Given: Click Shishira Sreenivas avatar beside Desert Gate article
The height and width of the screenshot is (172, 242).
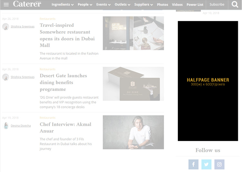Looking at the screenshot, I should pyautogui.click(x=6, y=77).
